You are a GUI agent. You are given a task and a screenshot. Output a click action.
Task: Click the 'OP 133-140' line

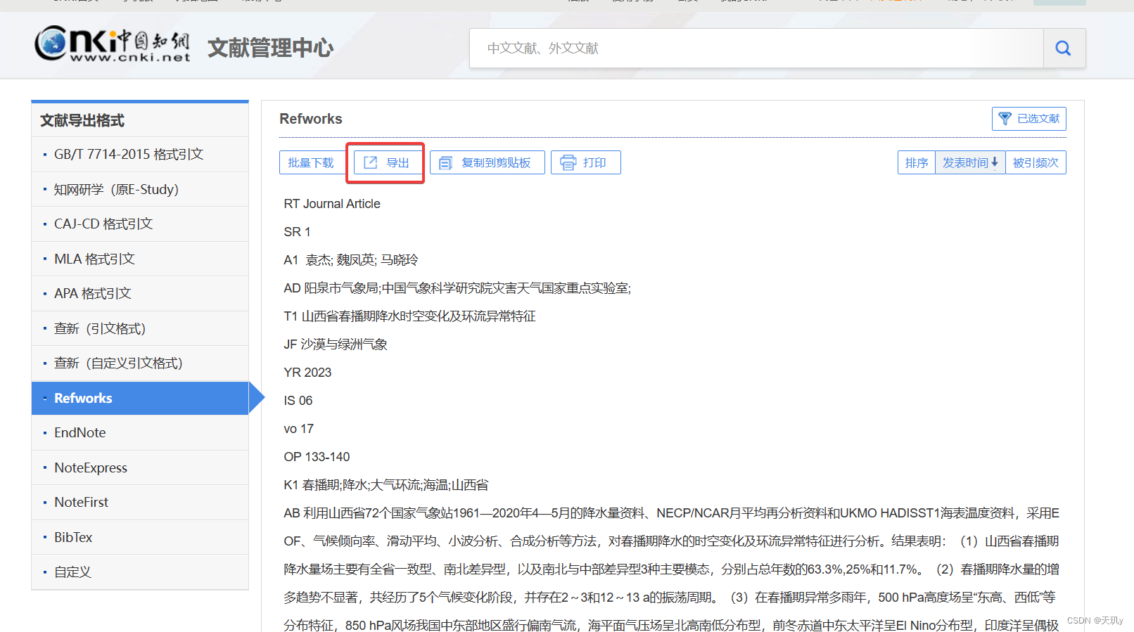click(x=317, y=457)
